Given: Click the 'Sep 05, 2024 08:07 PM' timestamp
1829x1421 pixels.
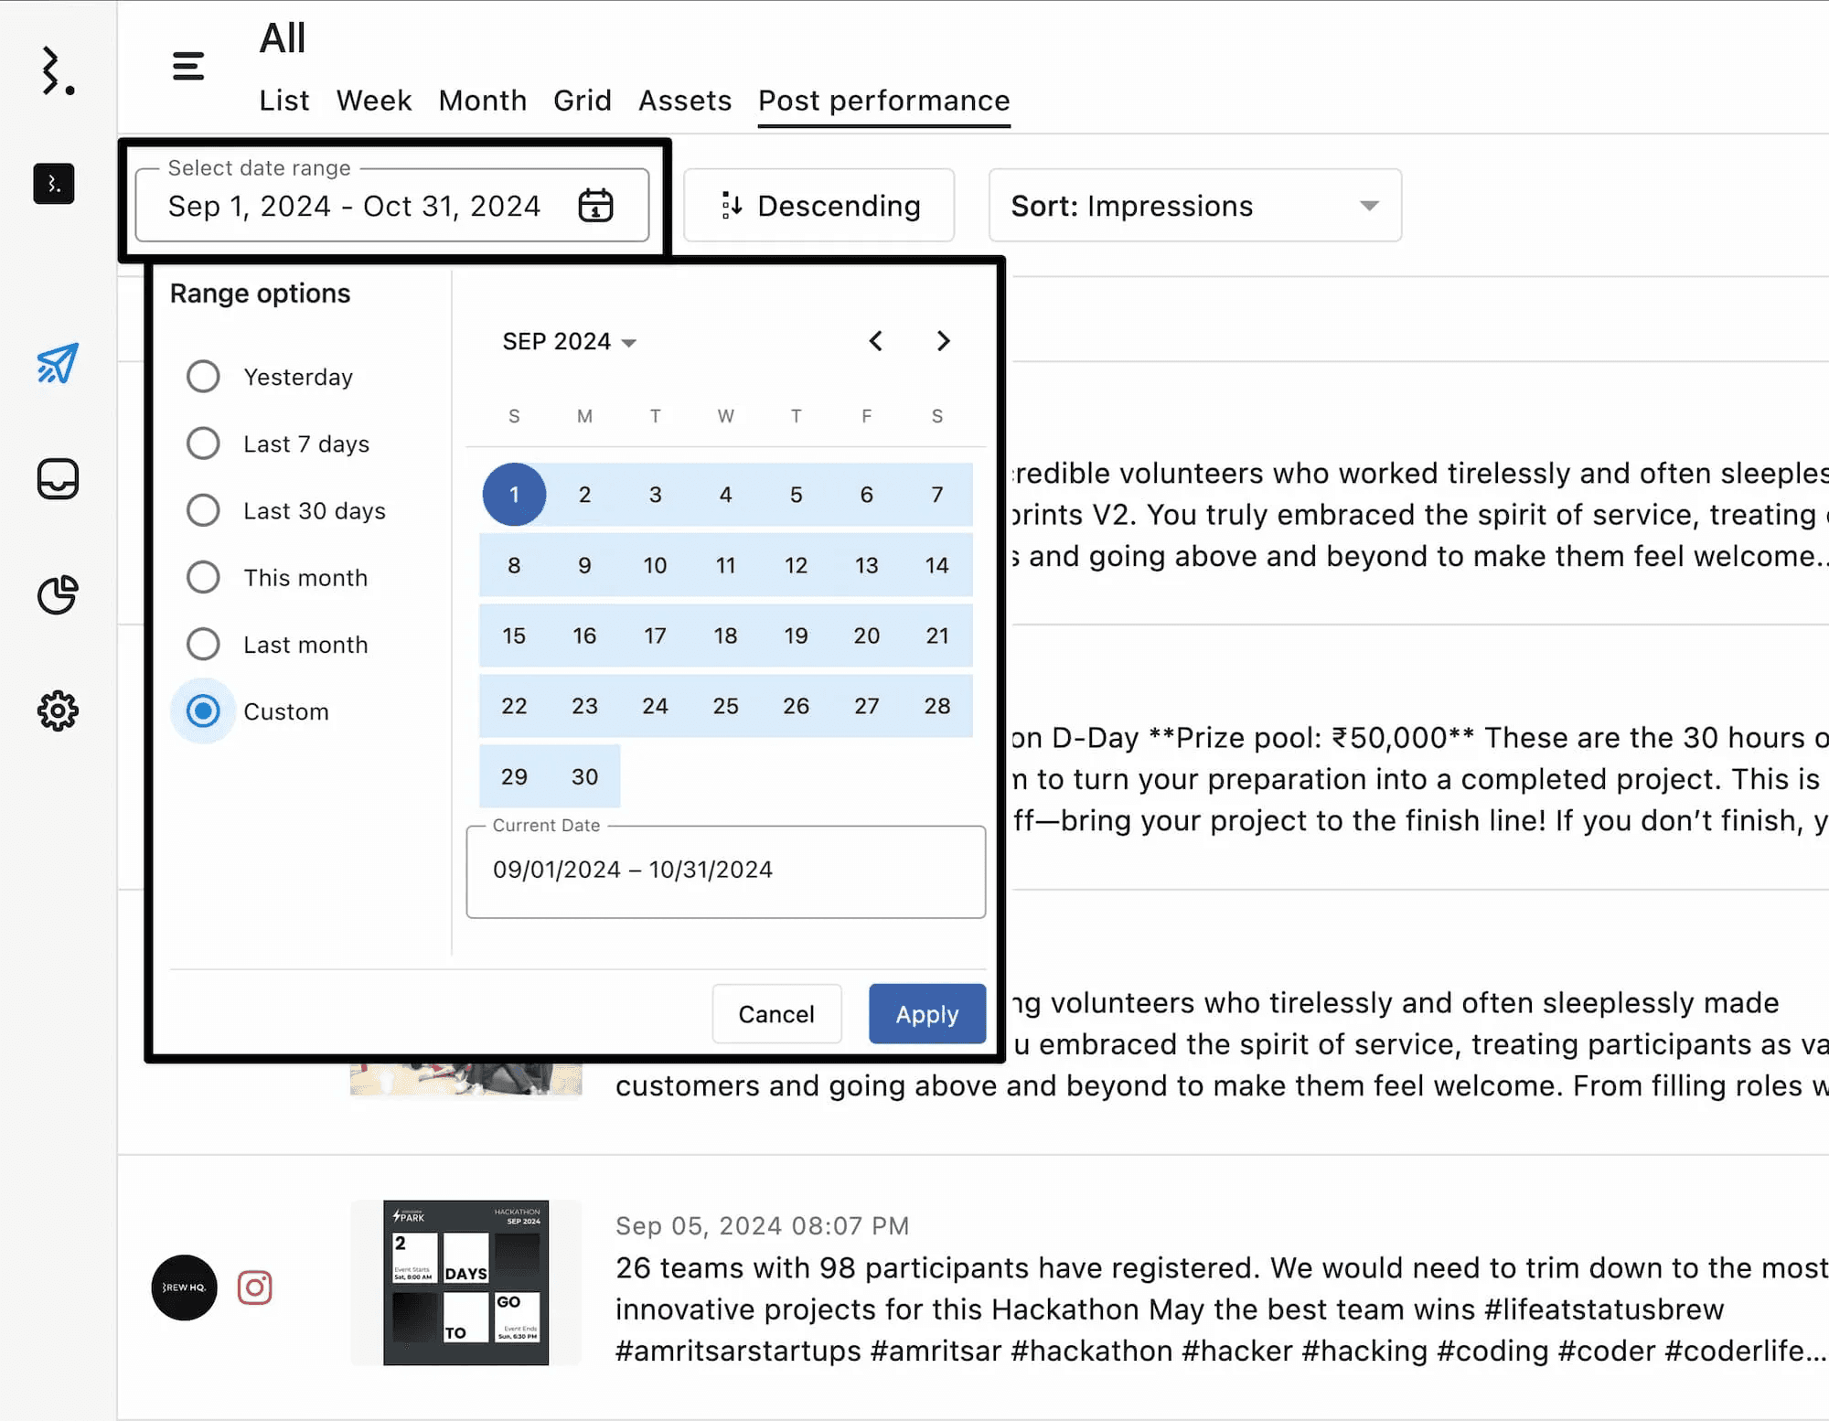Looking at the screenshot, I should click(x=762, y=1225).
